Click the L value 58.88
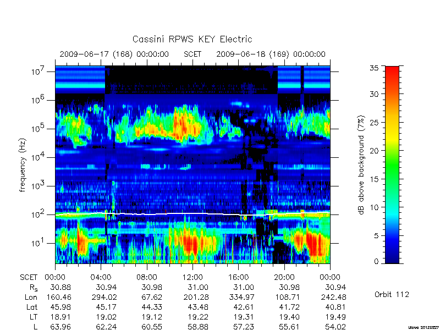This screenshot has width=440, height=330. coord(198,327)
